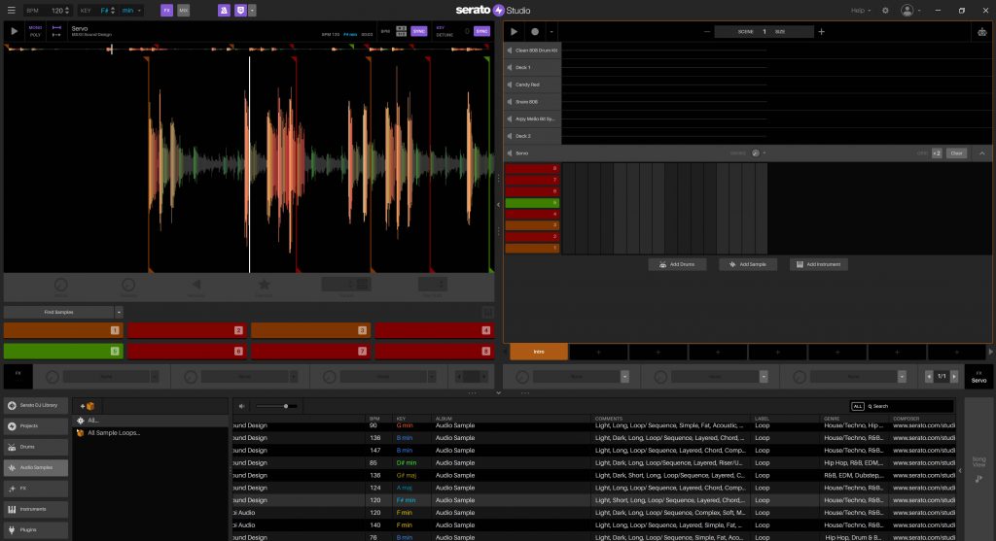Mute the Deck 1 track
996x541 pixels.
[x=510, y=67]
